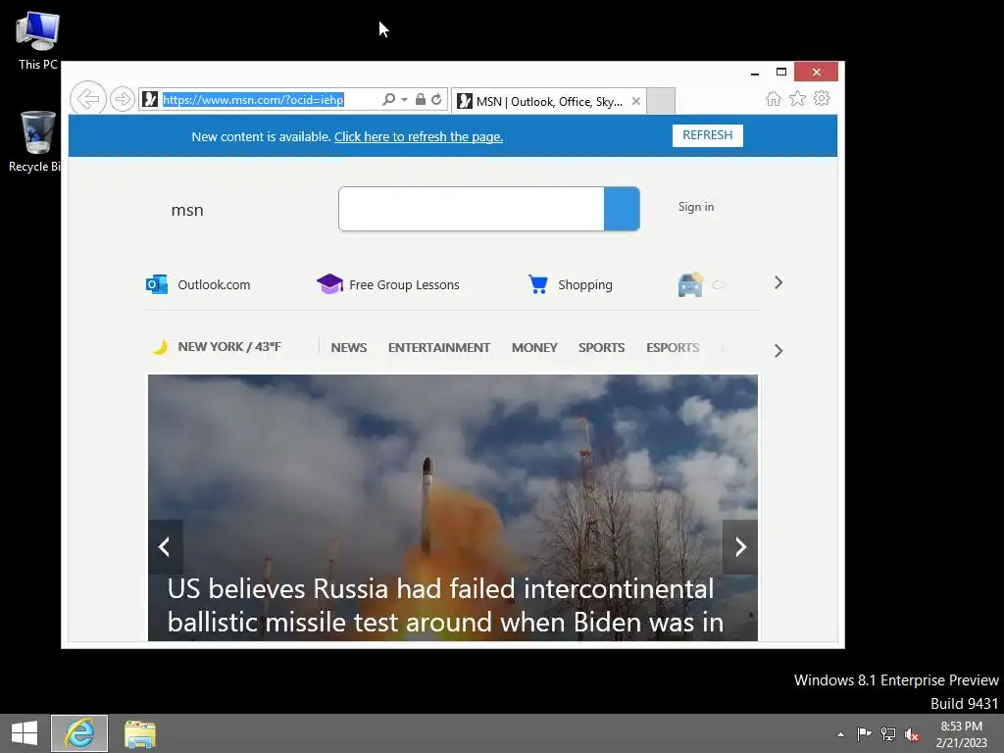Image resolution: width=1004 pixels, height=753 pixels.
Task: View the security lock icon report
Action: tap(420, 99)
